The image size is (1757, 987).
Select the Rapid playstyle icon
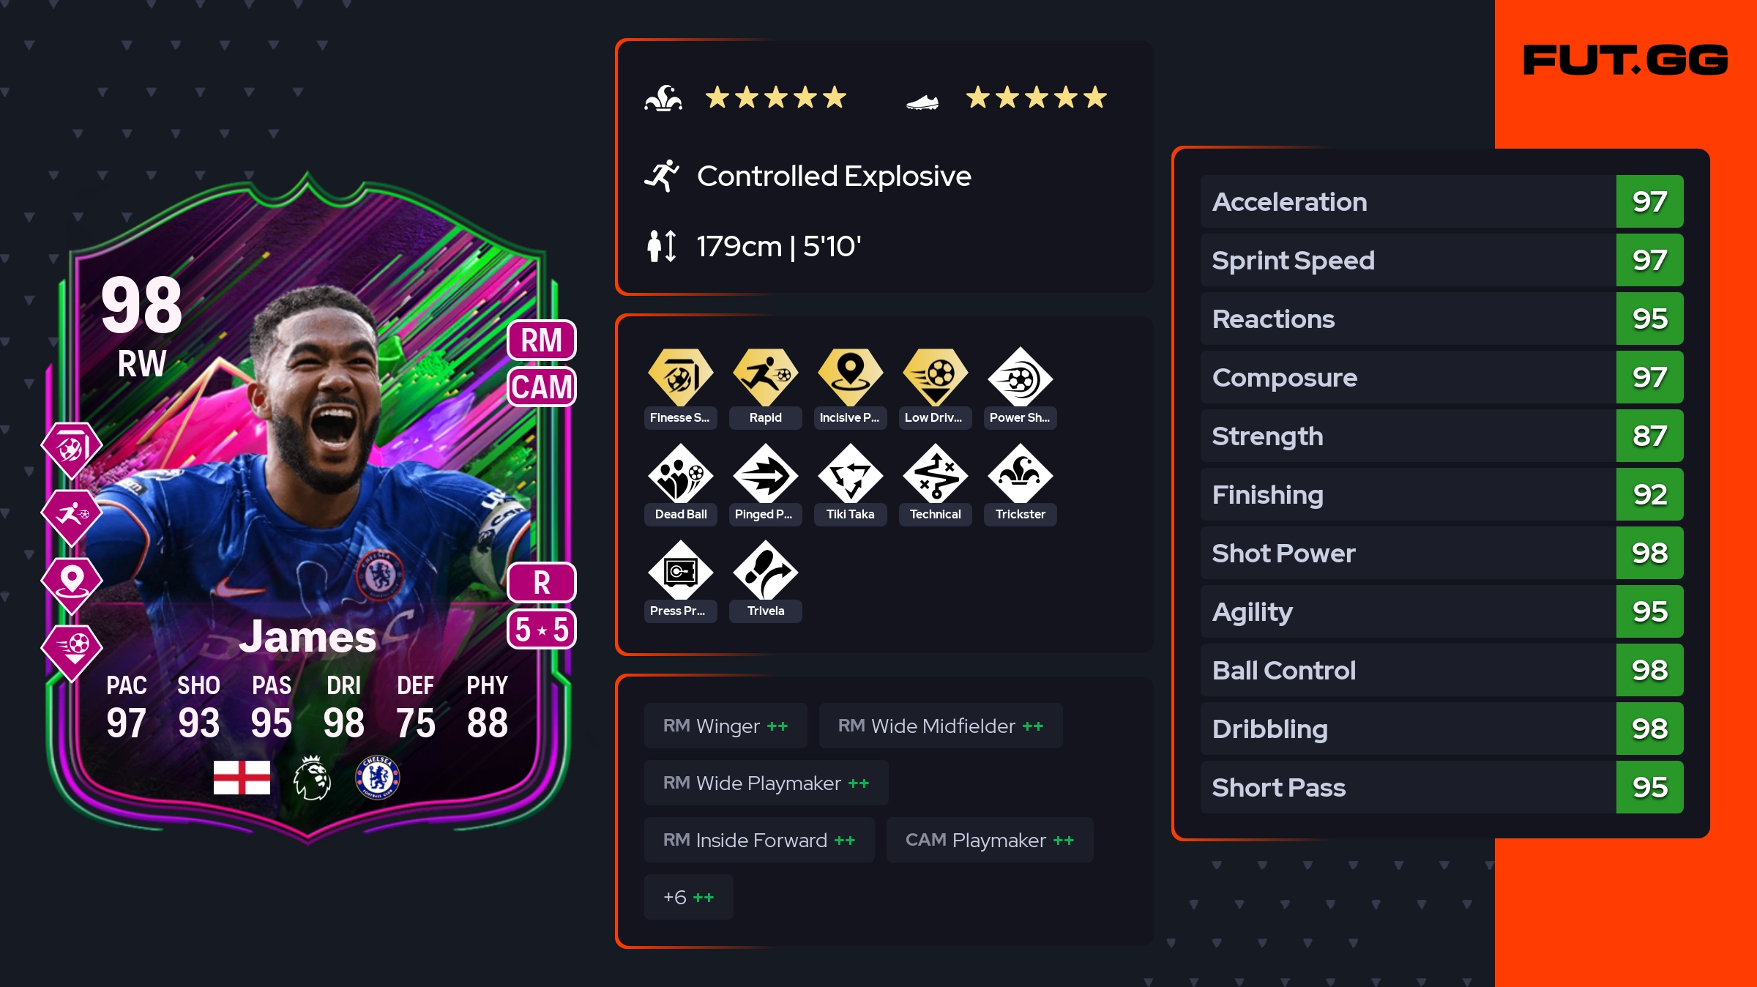pos(765,377)
